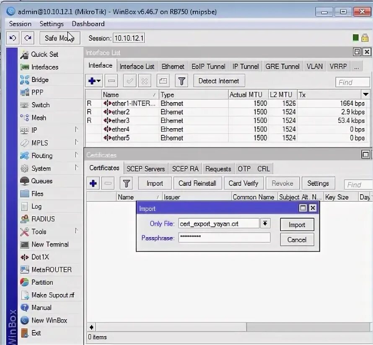Viewport: 373px width, 345px height.
Task: Click the remove interface minus icon
Action: (x=111, y=81)
